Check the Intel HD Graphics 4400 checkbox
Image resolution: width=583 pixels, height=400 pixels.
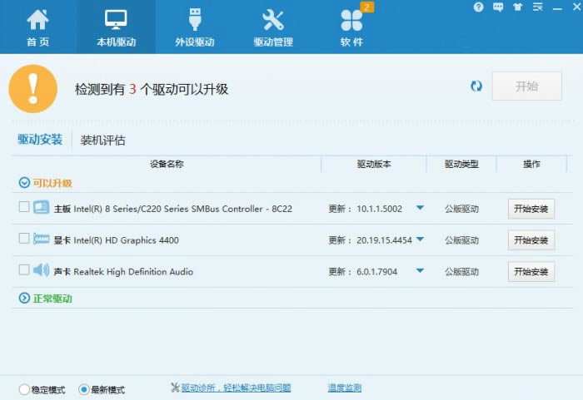click(24, 238)
